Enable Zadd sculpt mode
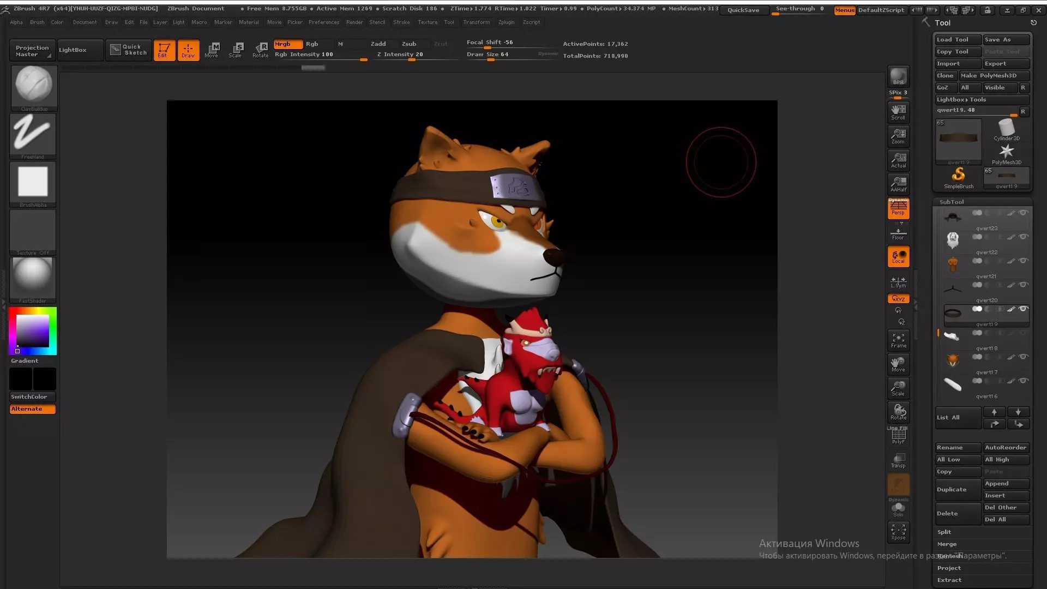Viewport: 1047px width, 589px height. (x=378, y=44)
